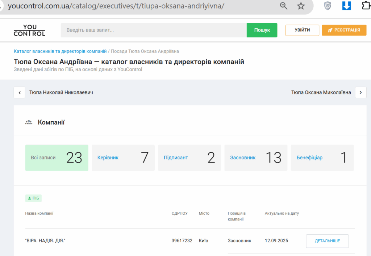Click the Компанії section heading
The image size is (371, 256).
(x=51, y=122)
